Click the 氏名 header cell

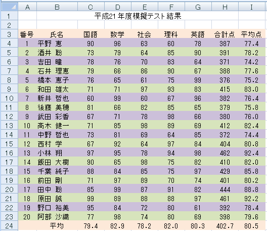click(x=57, y=34)
